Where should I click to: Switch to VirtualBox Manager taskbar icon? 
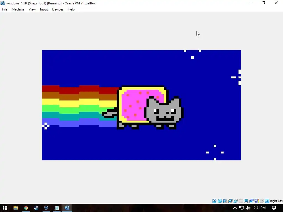(46, 208)
